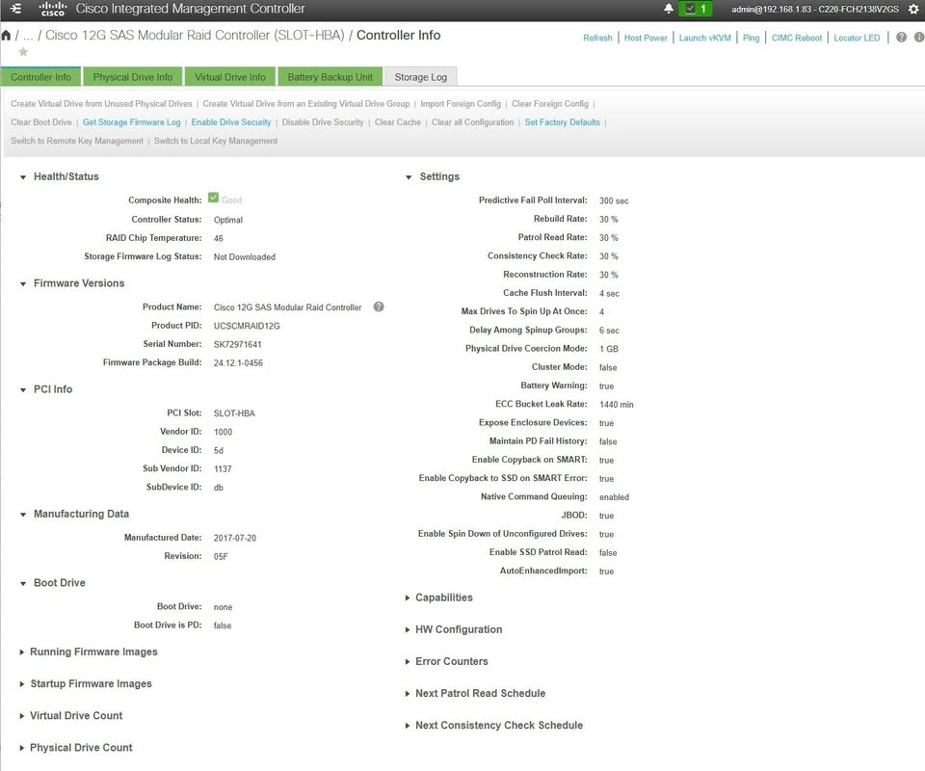
Task: Click Import Foreign Config action
Action: point(461,104)
